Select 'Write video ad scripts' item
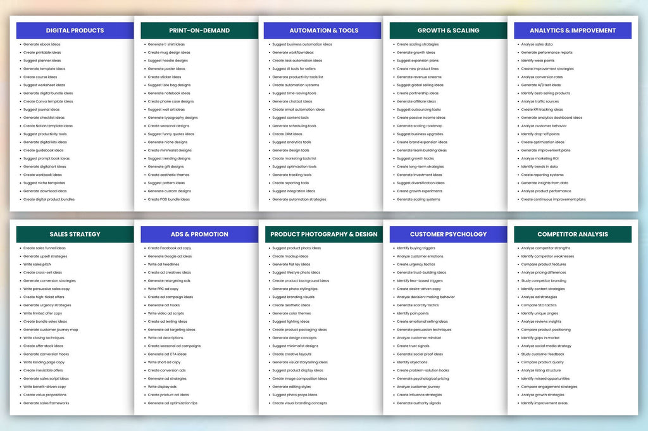 point(166,313)
